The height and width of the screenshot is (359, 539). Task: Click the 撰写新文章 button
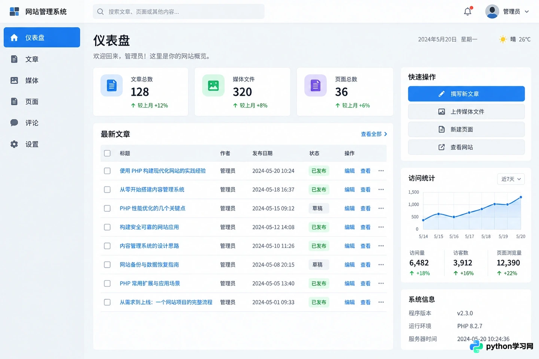pyautogui.click(x=466, y=94)
